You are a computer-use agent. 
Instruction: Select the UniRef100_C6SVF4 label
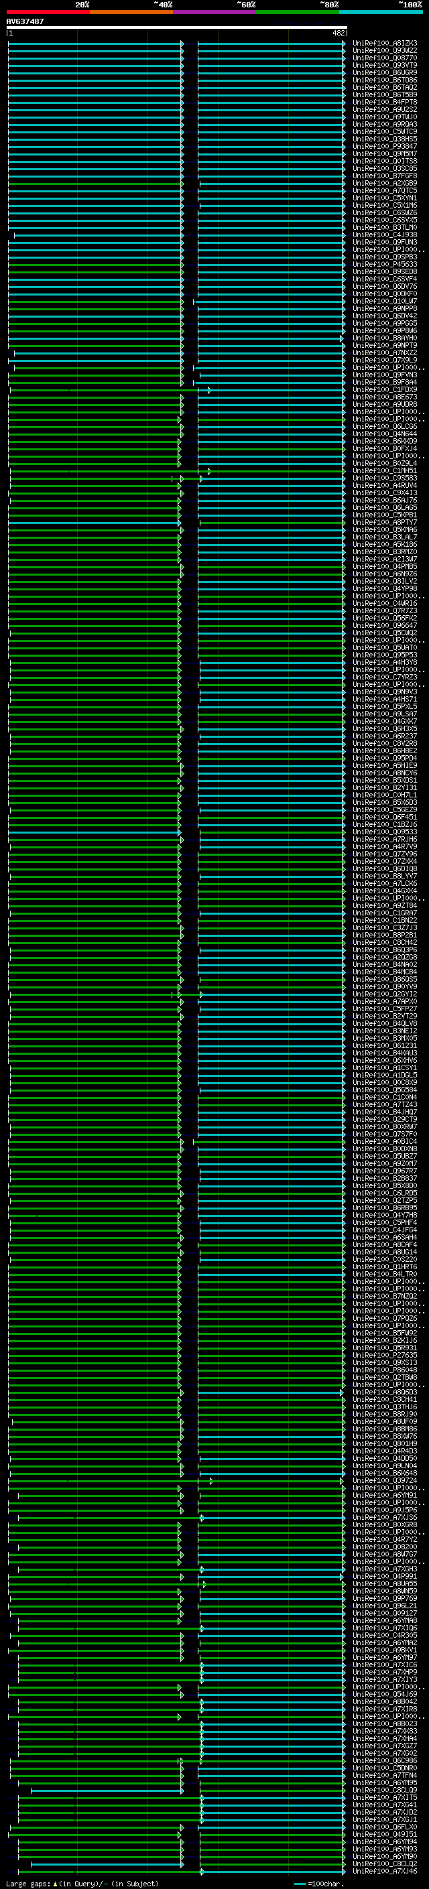click(384, 279)
